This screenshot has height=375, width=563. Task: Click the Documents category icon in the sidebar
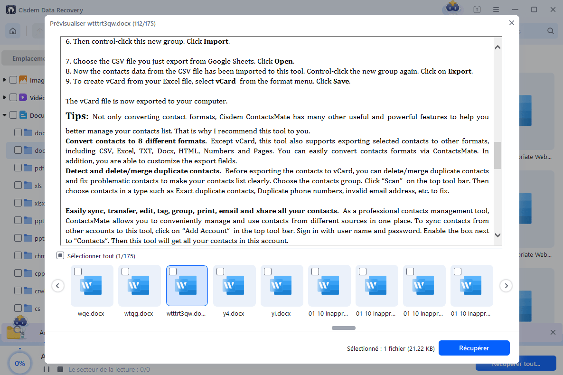[23, 115]
